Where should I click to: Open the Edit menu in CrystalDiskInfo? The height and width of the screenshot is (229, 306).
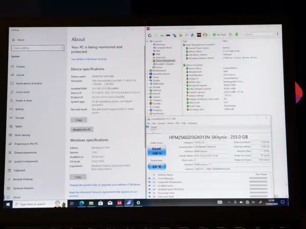[x=154, y=124]
